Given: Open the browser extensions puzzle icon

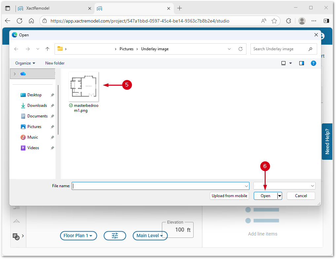Looking at the screenshot, I should 288,21.
